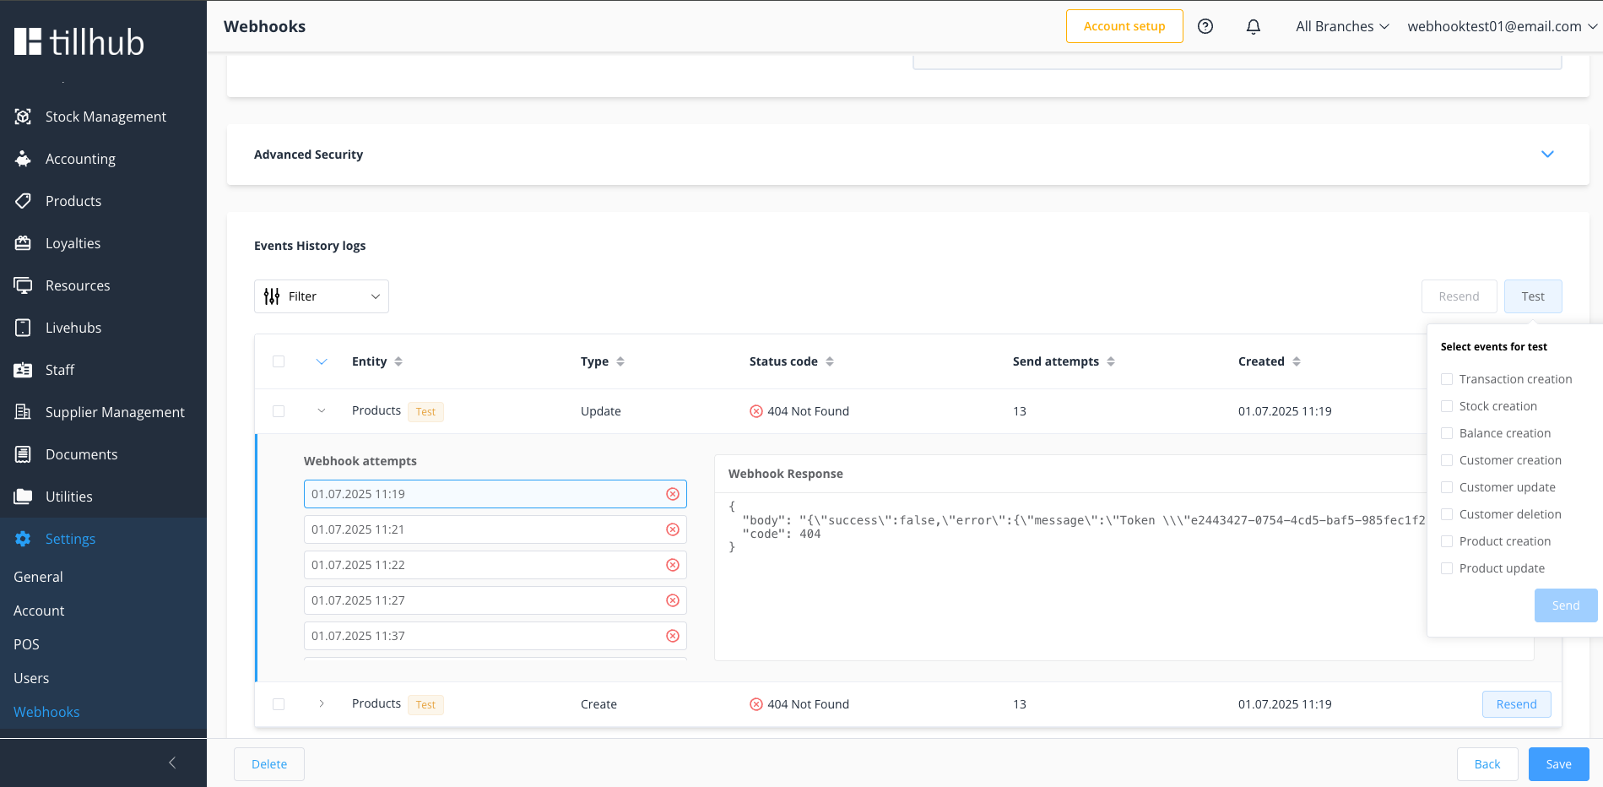Sort by Entity column arrows
Image resolution: width=1603 pixels, height=787 pixels.
pyautogui.click(x=398, y=361)
